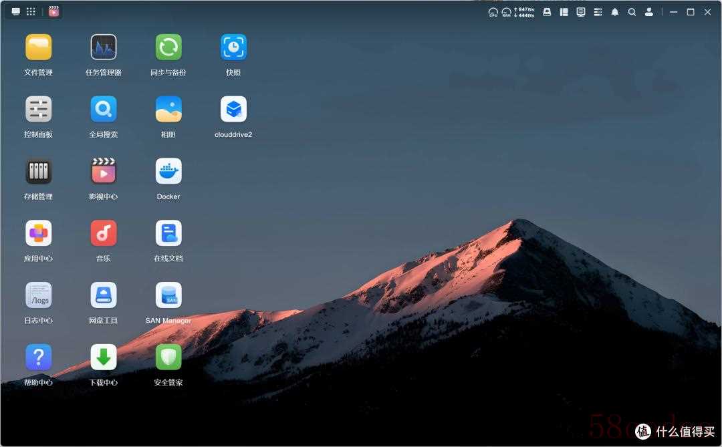Launch the 应用中心 app center
722x447 pixels.
click(x=38, y=233)
